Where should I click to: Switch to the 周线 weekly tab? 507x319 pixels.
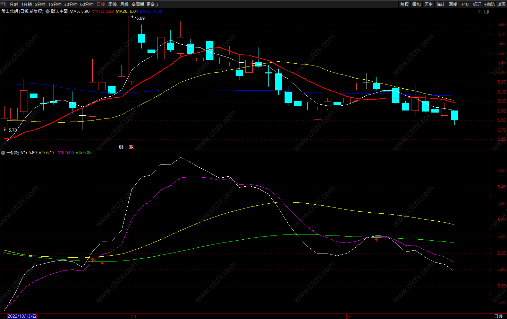112,4
